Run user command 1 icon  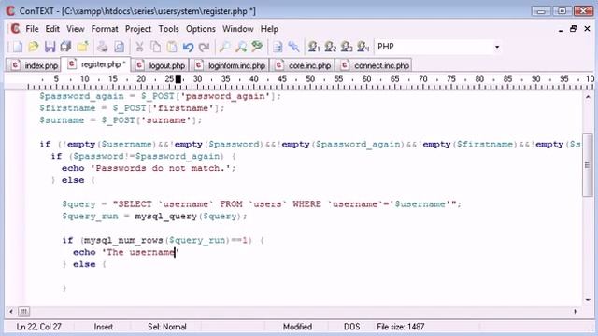pos(314,47)
